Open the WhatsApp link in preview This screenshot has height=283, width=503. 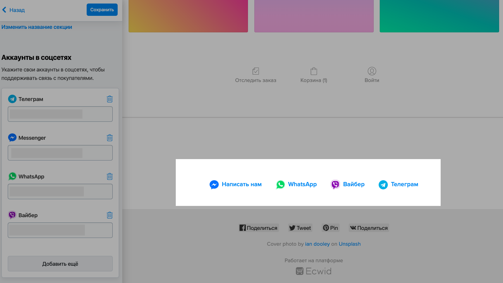(x=302, y=184)
